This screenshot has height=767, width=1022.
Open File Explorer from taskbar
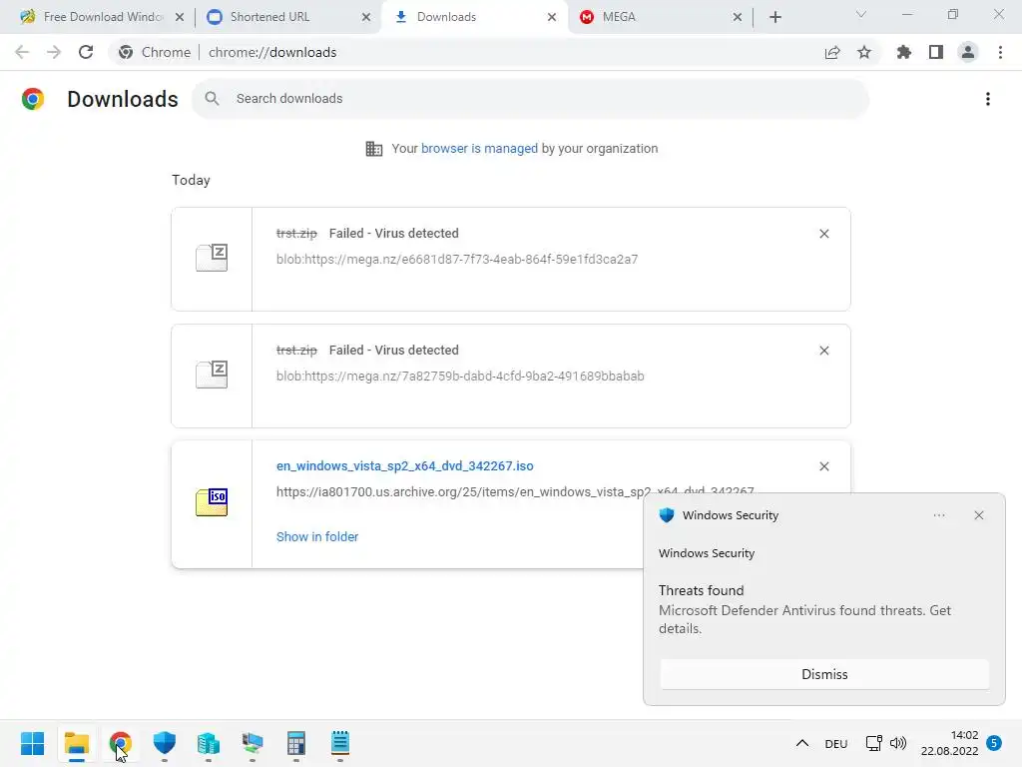coord(77,743)
